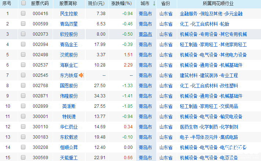Open the 汉缆股份 stock link

tap(69, 55)
